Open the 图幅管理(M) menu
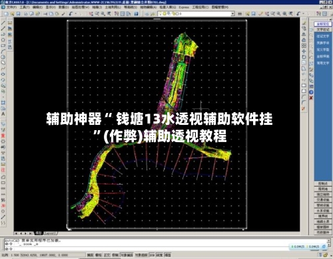Screen dimensions: 333x259 tap(220, 7)
